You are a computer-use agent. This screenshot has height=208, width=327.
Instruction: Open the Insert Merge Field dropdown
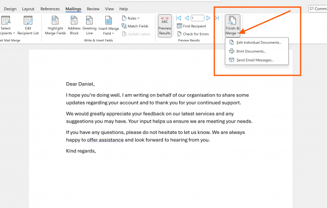(108, 26)
